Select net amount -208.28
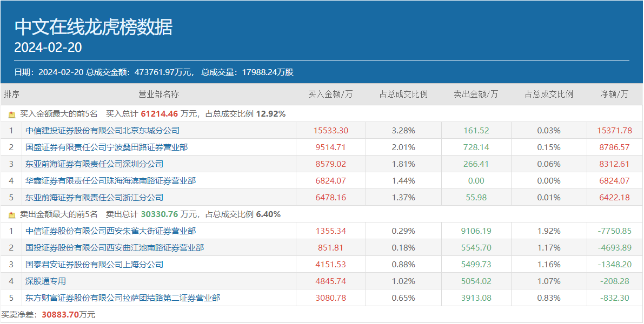The height and width of the screenshot is (324, 644). pyautogui.click(x=614, y=281)
